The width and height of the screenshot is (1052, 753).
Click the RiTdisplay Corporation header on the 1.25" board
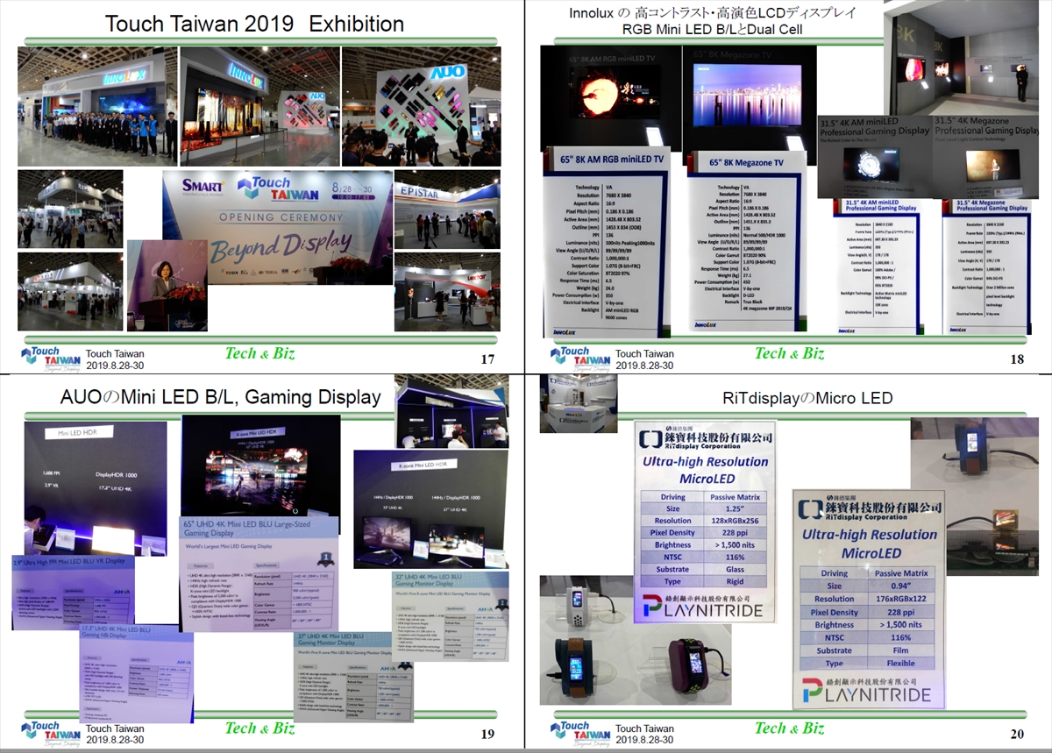pyautogui.click(x=706, y=437)
